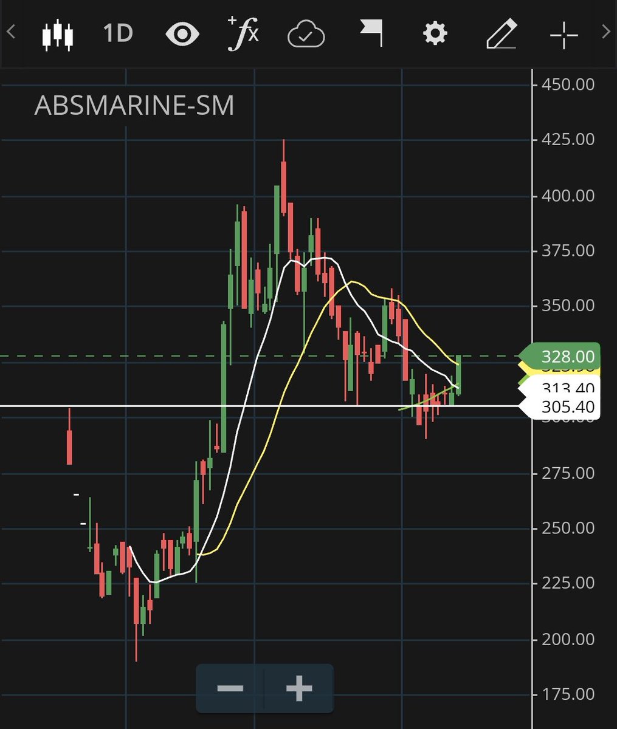Open the fx indicators menu
This screenshot has height=729, width=617.
click(243, 33)
